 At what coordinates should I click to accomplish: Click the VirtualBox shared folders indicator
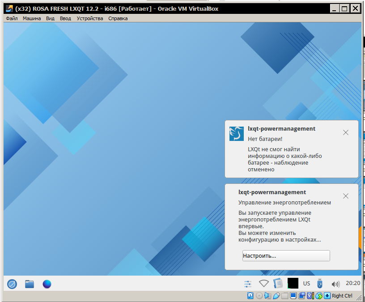click(284, 296)
